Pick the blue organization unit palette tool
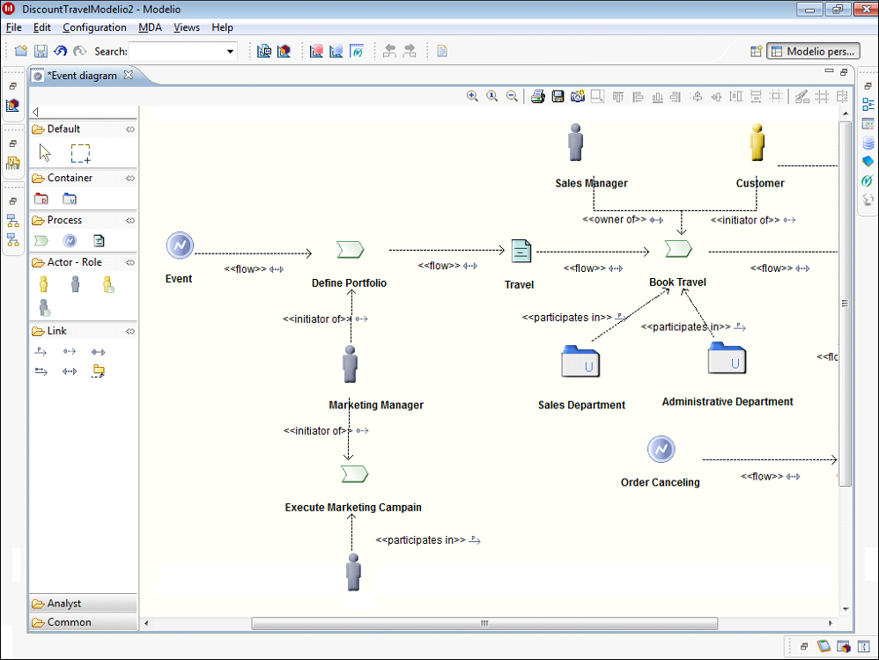The width and height of the screenshot is (879, 660). (x=70, y=199)
